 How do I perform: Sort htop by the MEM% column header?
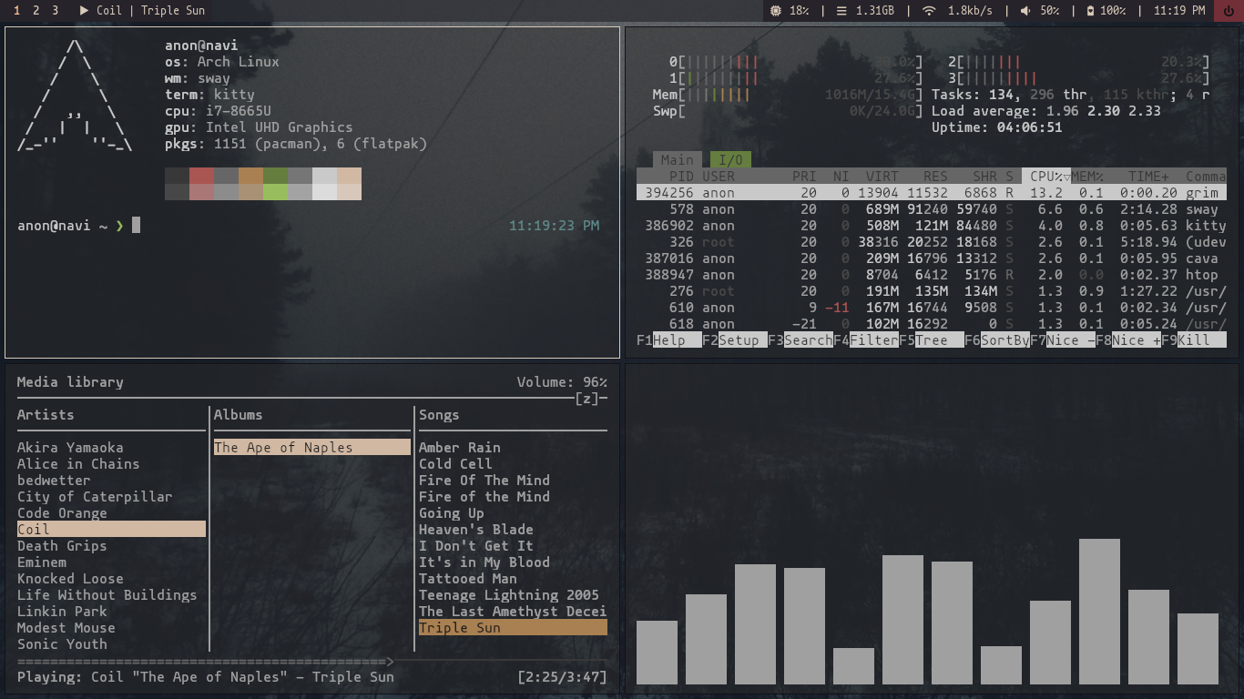tap(1087, 177)
